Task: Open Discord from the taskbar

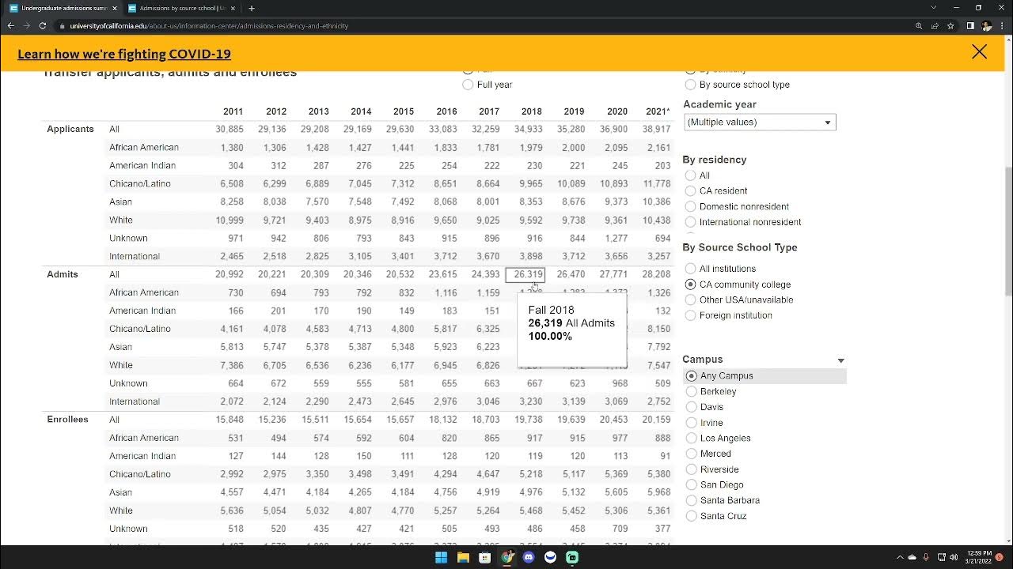Action: 529,557
